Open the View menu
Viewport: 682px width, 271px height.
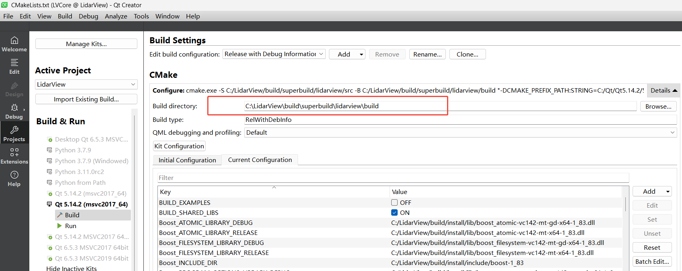pos(44,16)
